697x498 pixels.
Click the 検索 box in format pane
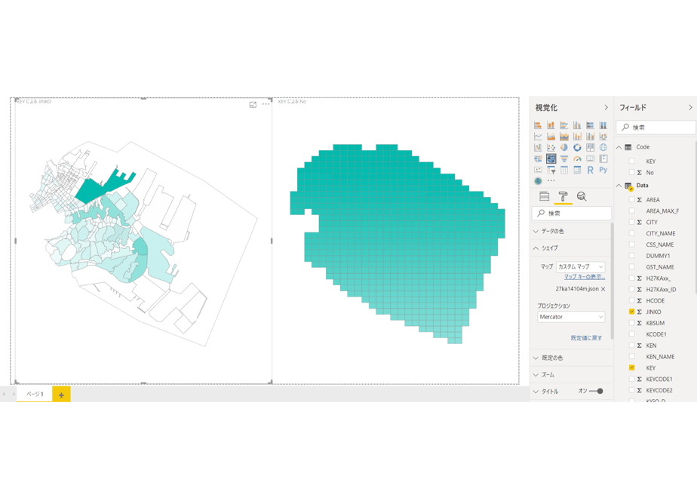click(571, 214)
